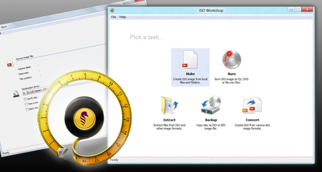
Task: Select the Extract folder icon
Action: [169, 105]
